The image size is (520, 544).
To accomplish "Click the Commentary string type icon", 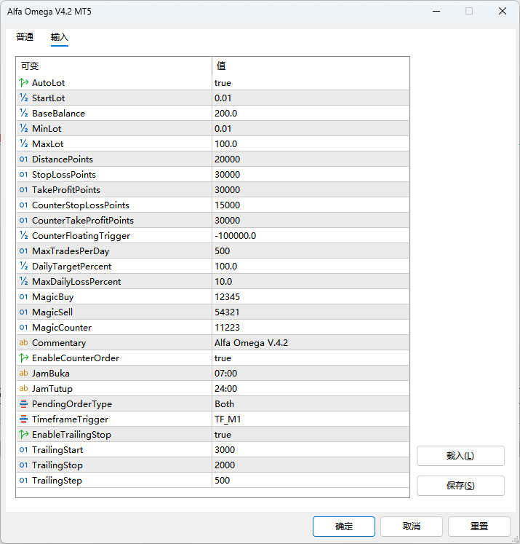I will [x=24, y=343].
